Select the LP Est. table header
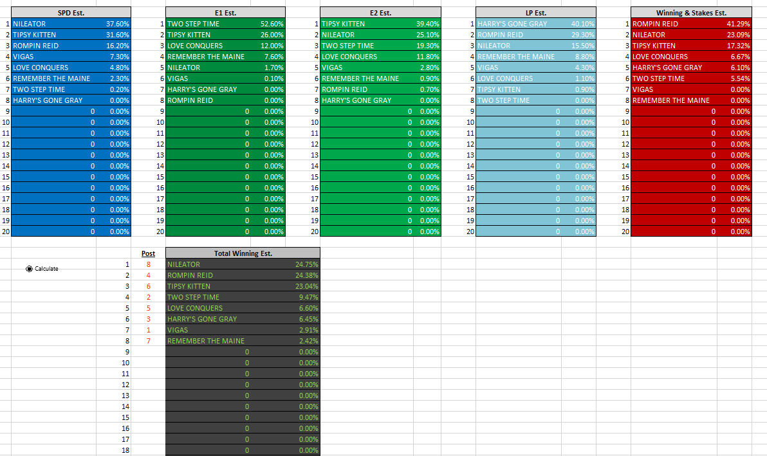This screenshot has width=767, height=456. tap(535, 13)
